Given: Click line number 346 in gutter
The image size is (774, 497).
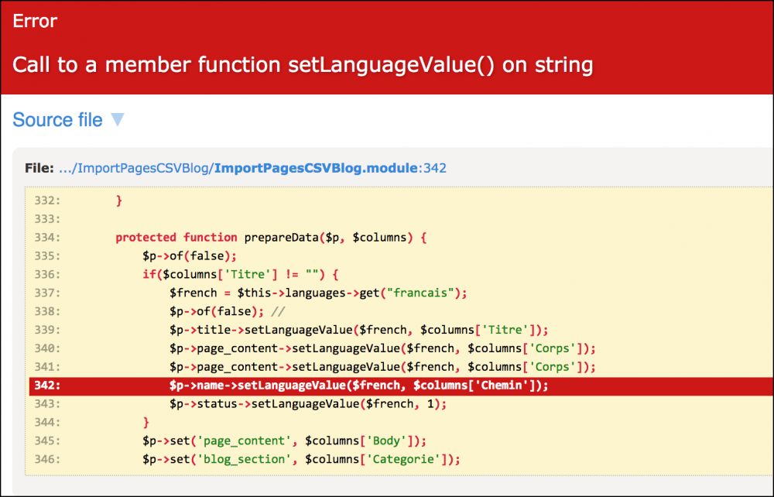Looking at the screenshot, I should point(47,460).
